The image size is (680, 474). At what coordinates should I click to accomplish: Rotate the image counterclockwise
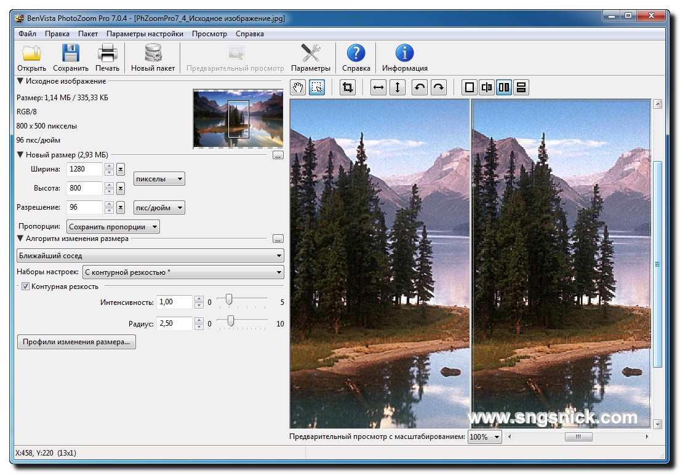[419, 87]
